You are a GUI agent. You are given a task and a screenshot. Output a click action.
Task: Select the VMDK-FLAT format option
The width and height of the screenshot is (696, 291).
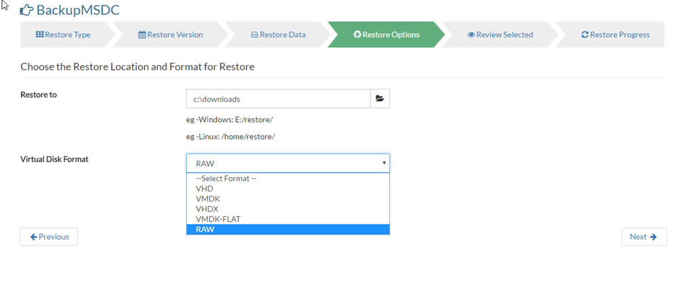(288, 219)
